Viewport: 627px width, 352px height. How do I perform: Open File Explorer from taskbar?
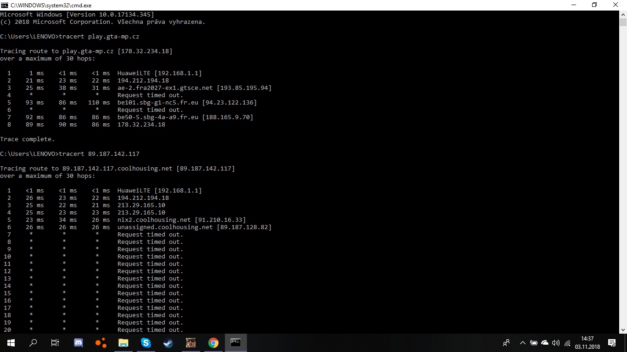[x=123, y=343]
